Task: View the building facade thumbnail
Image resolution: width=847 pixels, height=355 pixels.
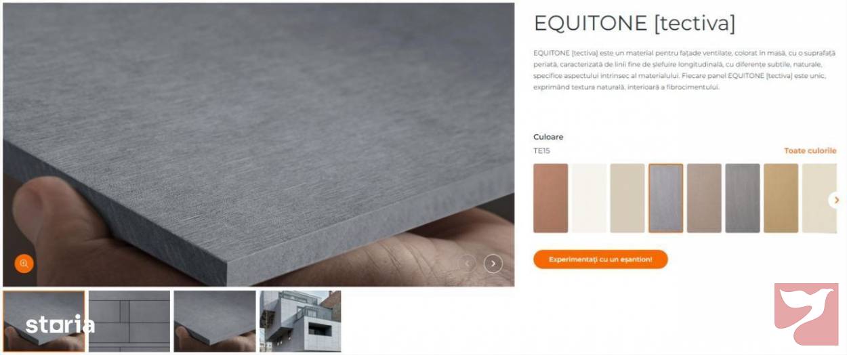Action: 300,322
